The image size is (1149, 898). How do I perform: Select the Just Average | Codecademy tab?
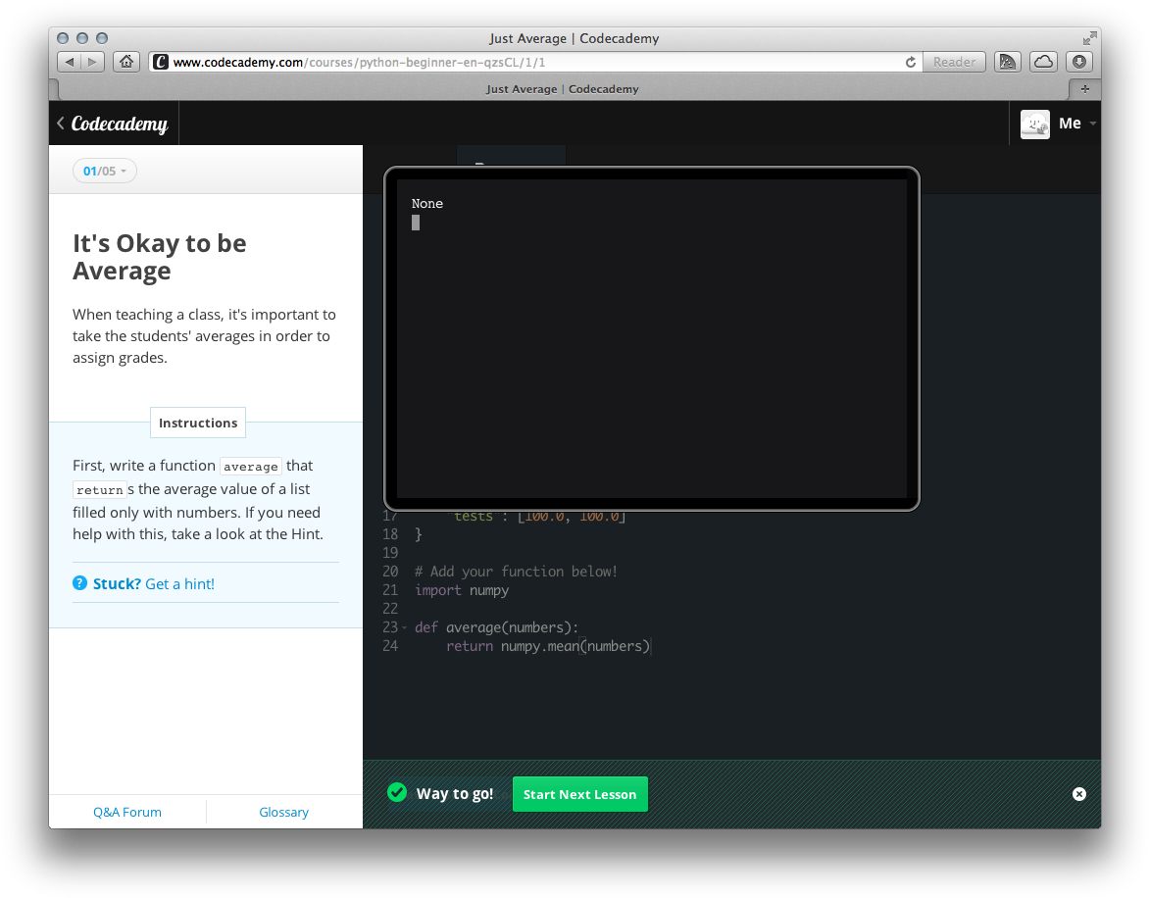[562, 89]
